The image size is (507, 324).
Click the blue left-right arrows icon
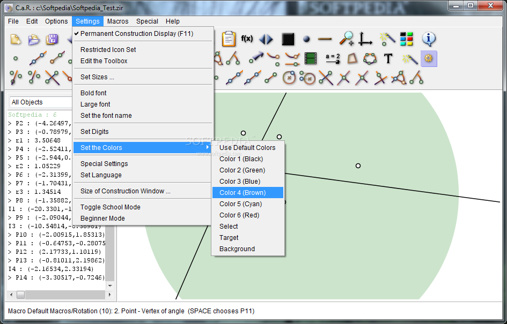click(x=266, y=40)
